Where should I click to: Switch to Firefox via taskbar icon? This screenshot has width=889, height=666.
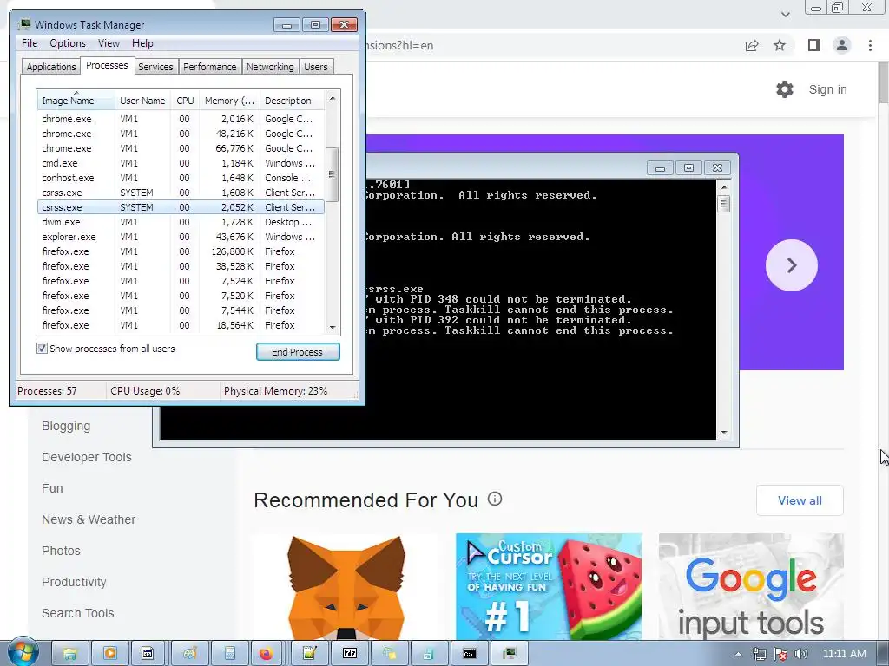(x=266, y=654)
